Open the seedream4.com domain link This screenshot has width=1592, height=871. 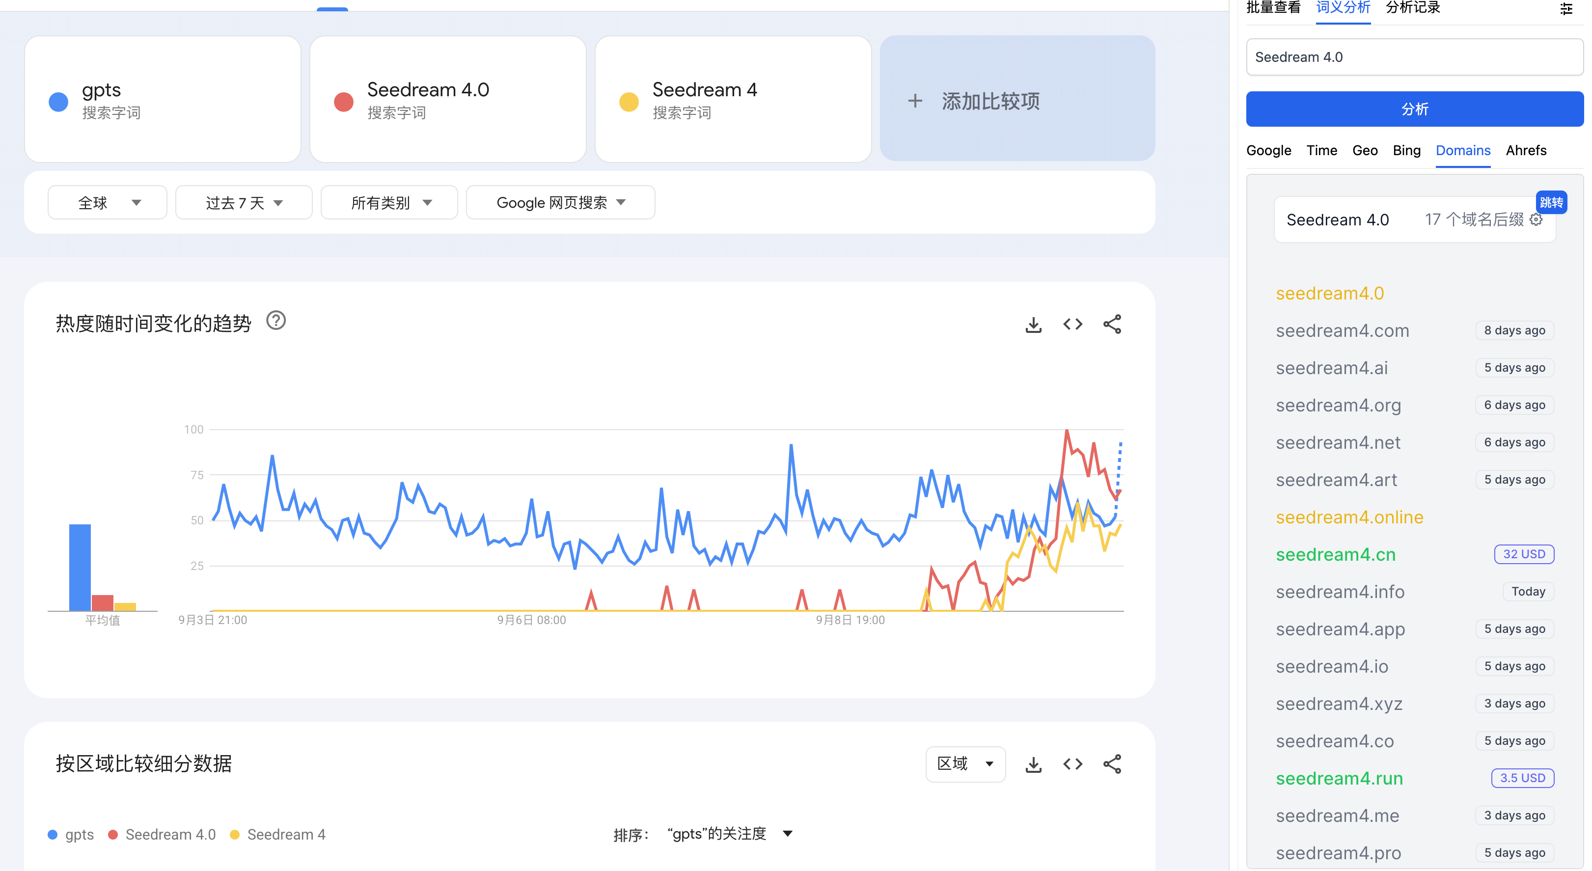pos(1343,330)
